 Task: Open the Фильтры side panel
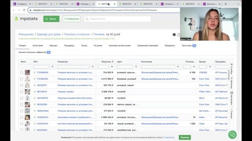[x=232, y=83]
